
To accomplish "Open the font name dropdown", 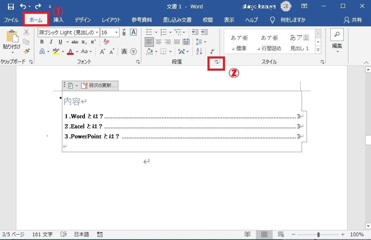I will 97,32.
